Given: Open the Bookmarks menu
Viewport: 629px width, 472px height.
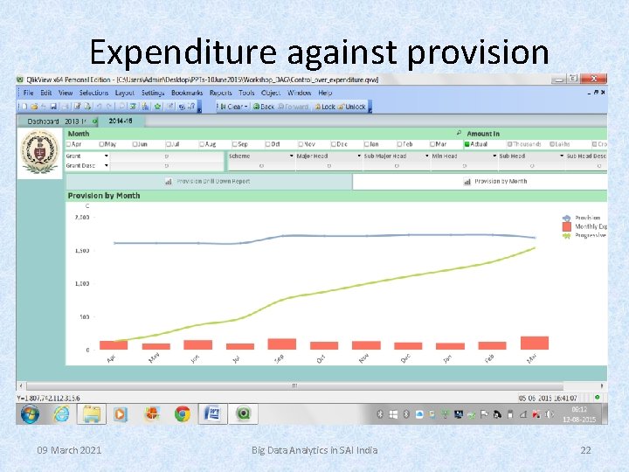Looking at the screenshot, I should (x=187, y=93).
